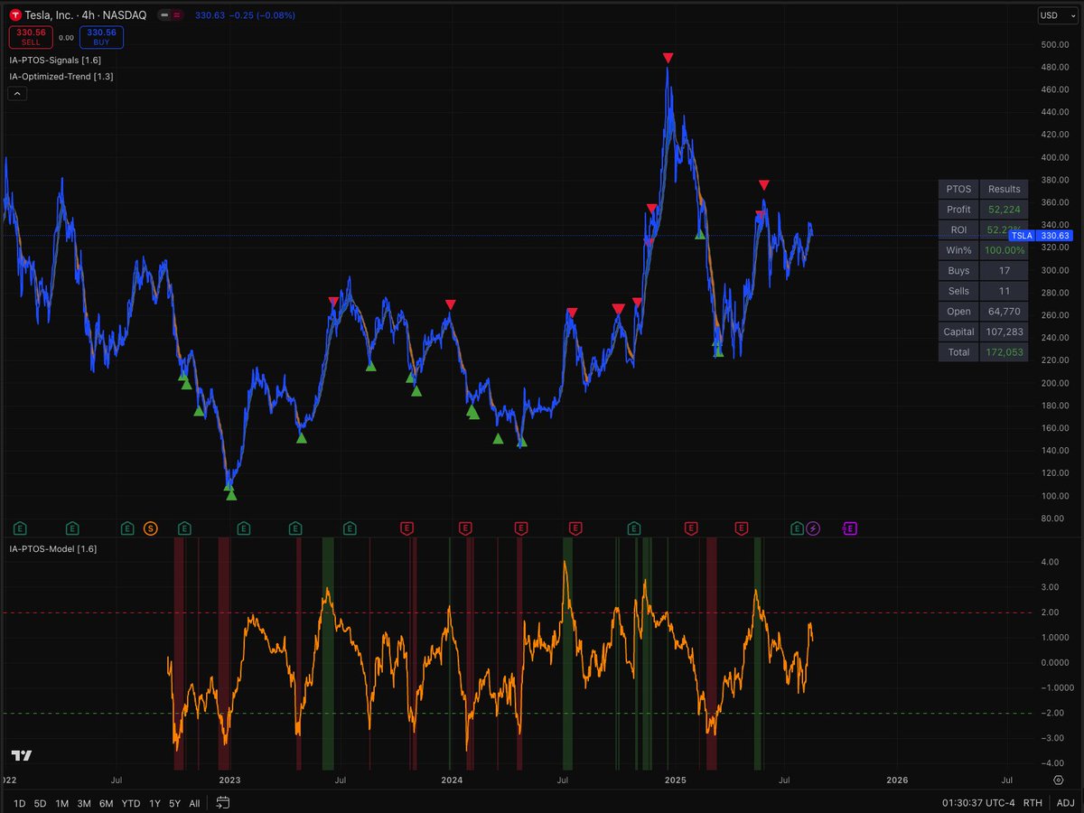Image resolution: width=1084 pixels, height=813 pixels.
Task: Select the 1D time range
Action: pyautogui.click(x=18, y=803)
